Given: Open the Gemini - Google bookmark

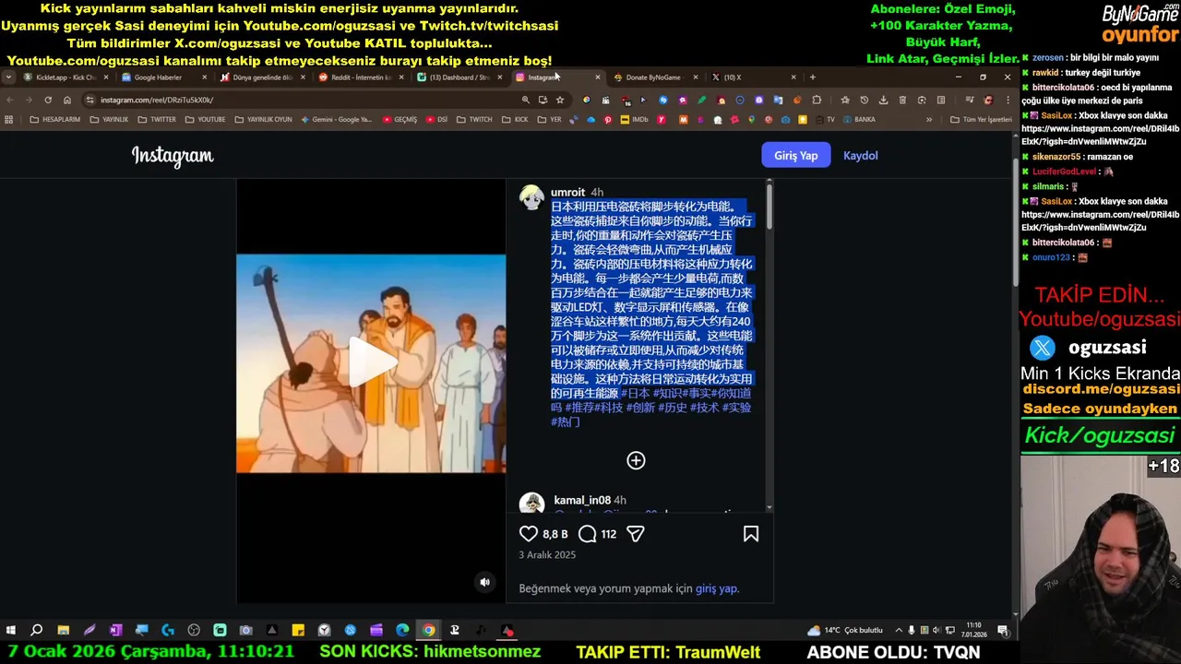Looking at the screenshot, I should click(336, 119).
